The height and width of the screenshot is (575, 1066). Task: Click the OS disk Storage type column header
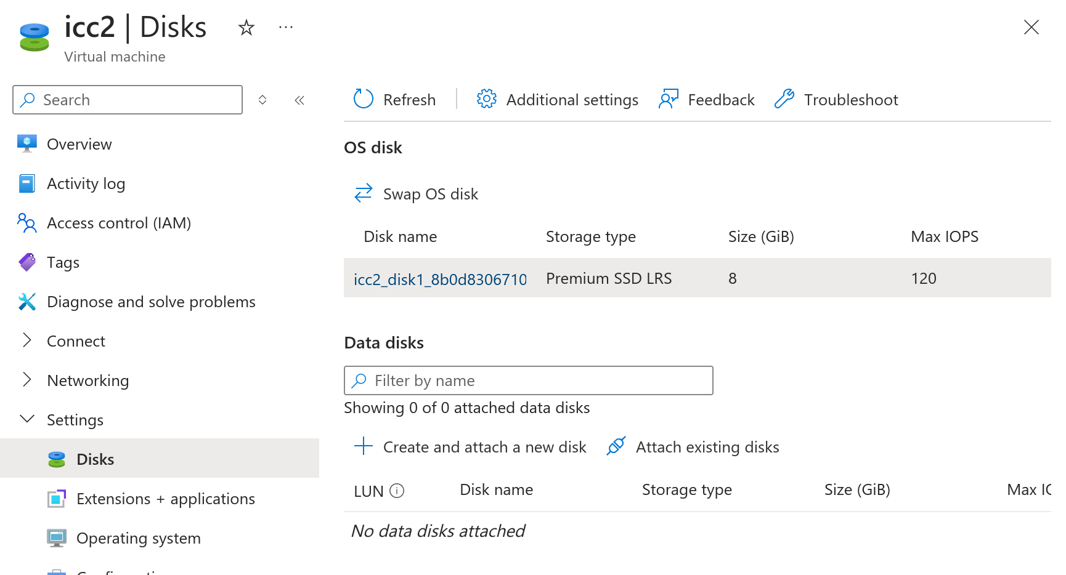pyautogui.click(x=591, y=236)
